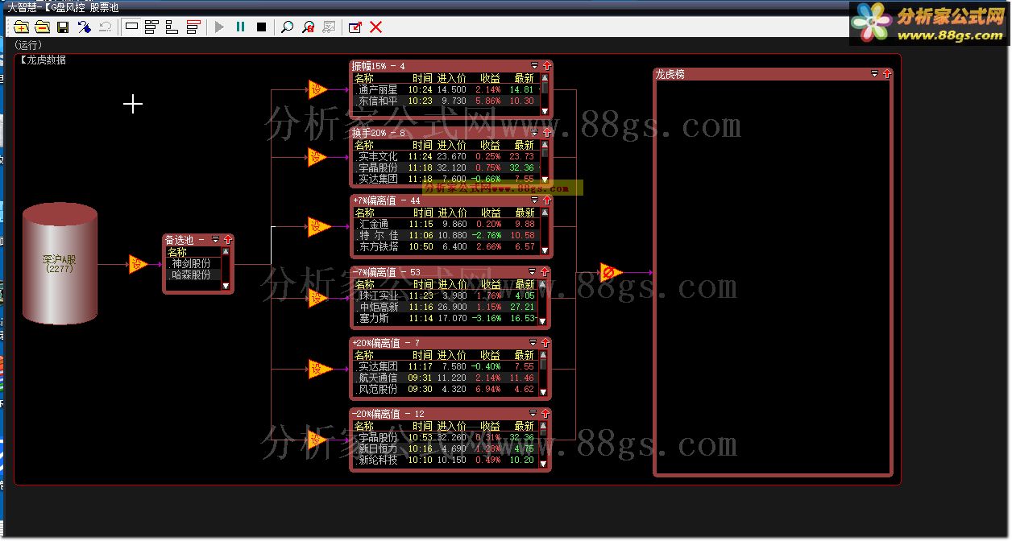Click the filter triangle before 备选池
This screenshot has height=541, width=1012.
click(x=138, y=264)
